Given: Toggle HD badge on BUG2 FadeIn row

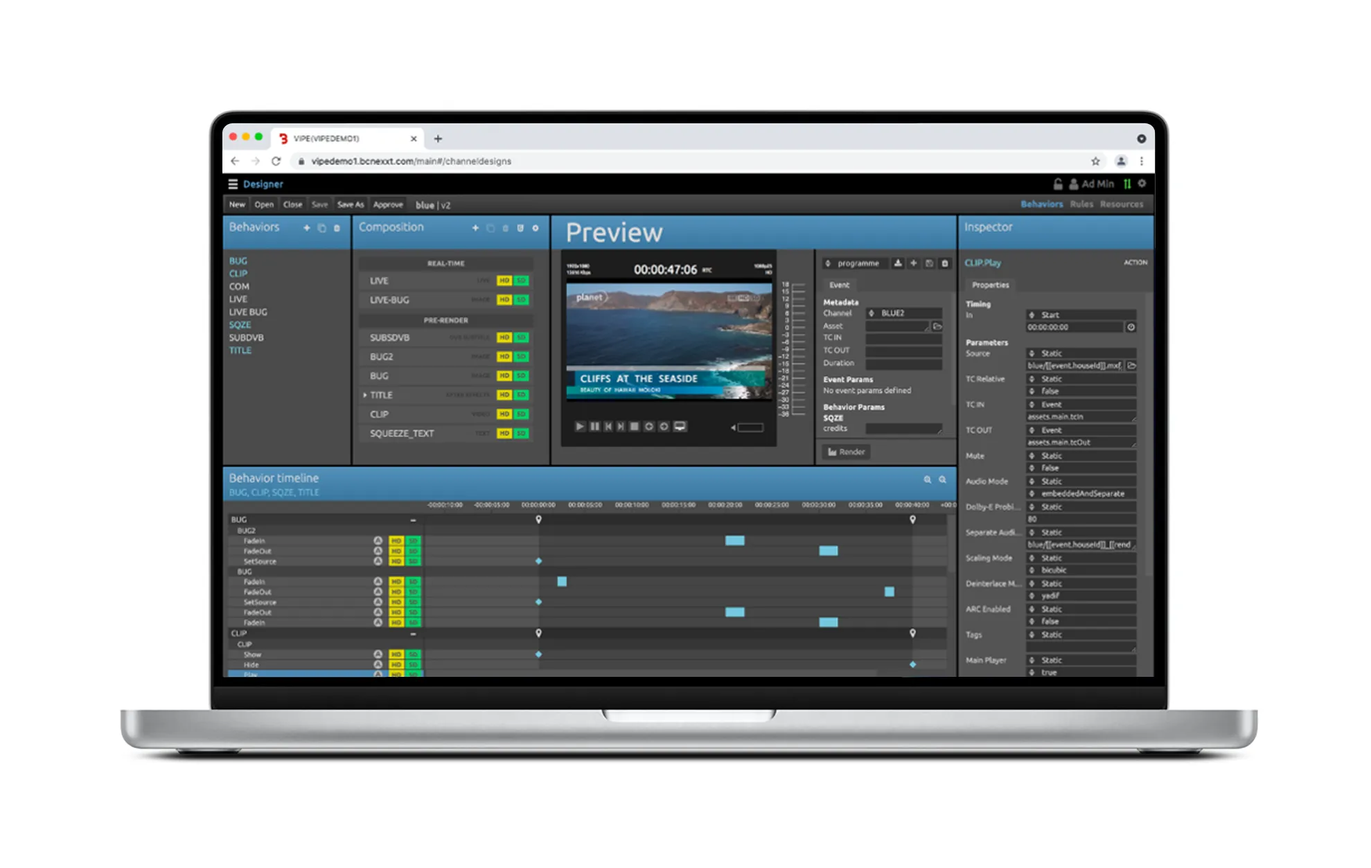Looking at the screenshot, I should point(396,541).
